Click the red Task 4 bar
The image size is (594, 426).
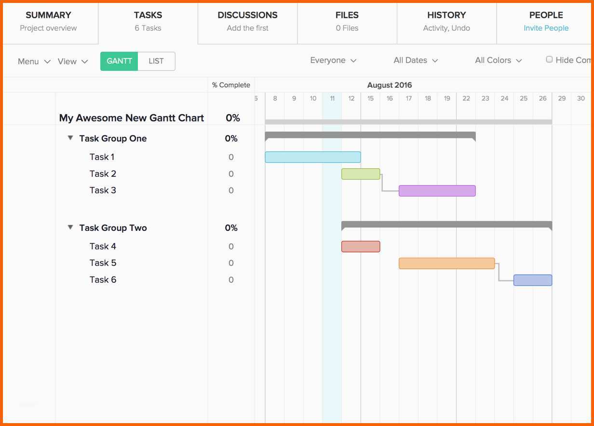[x=361, y=246]
